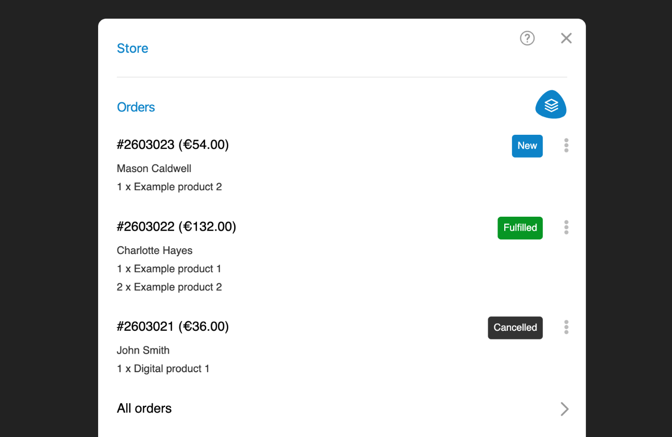Viewport: 672px width, 437px height.
Task: Open three-dot menu for order #2603023
Action: coord(566,146)
